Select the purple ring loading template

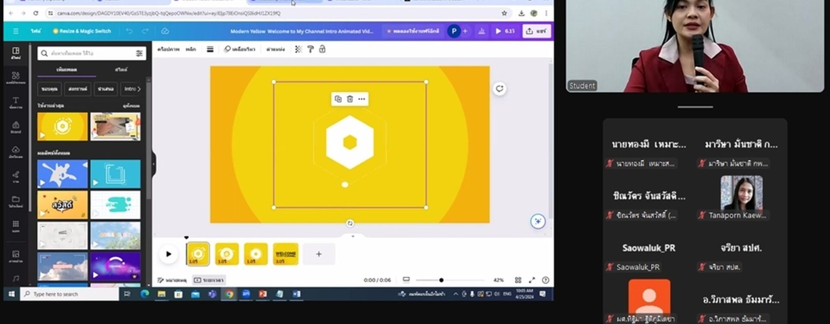[x=115, y=267]
